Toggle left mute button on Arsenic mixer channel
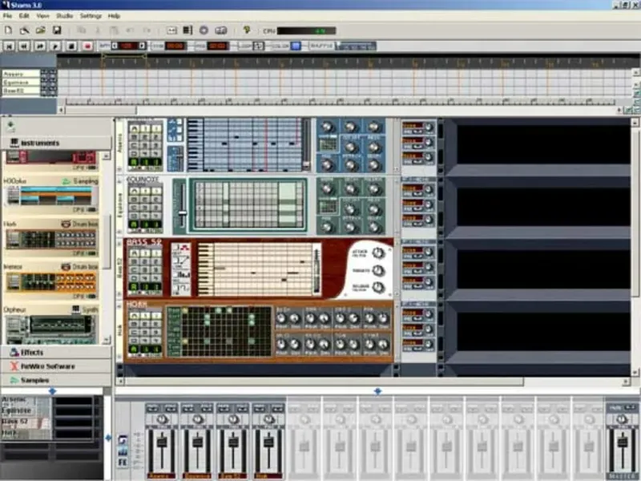Viewport: 641px width, 481px height. (153, 408)
